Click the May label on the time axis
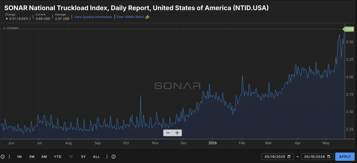 tap(326, 143)
